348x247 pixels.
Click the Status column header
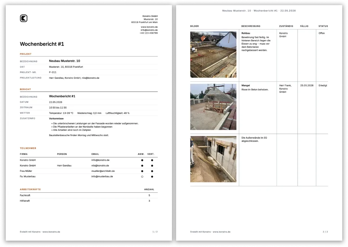pyautogui.click(x=323, y=26)
